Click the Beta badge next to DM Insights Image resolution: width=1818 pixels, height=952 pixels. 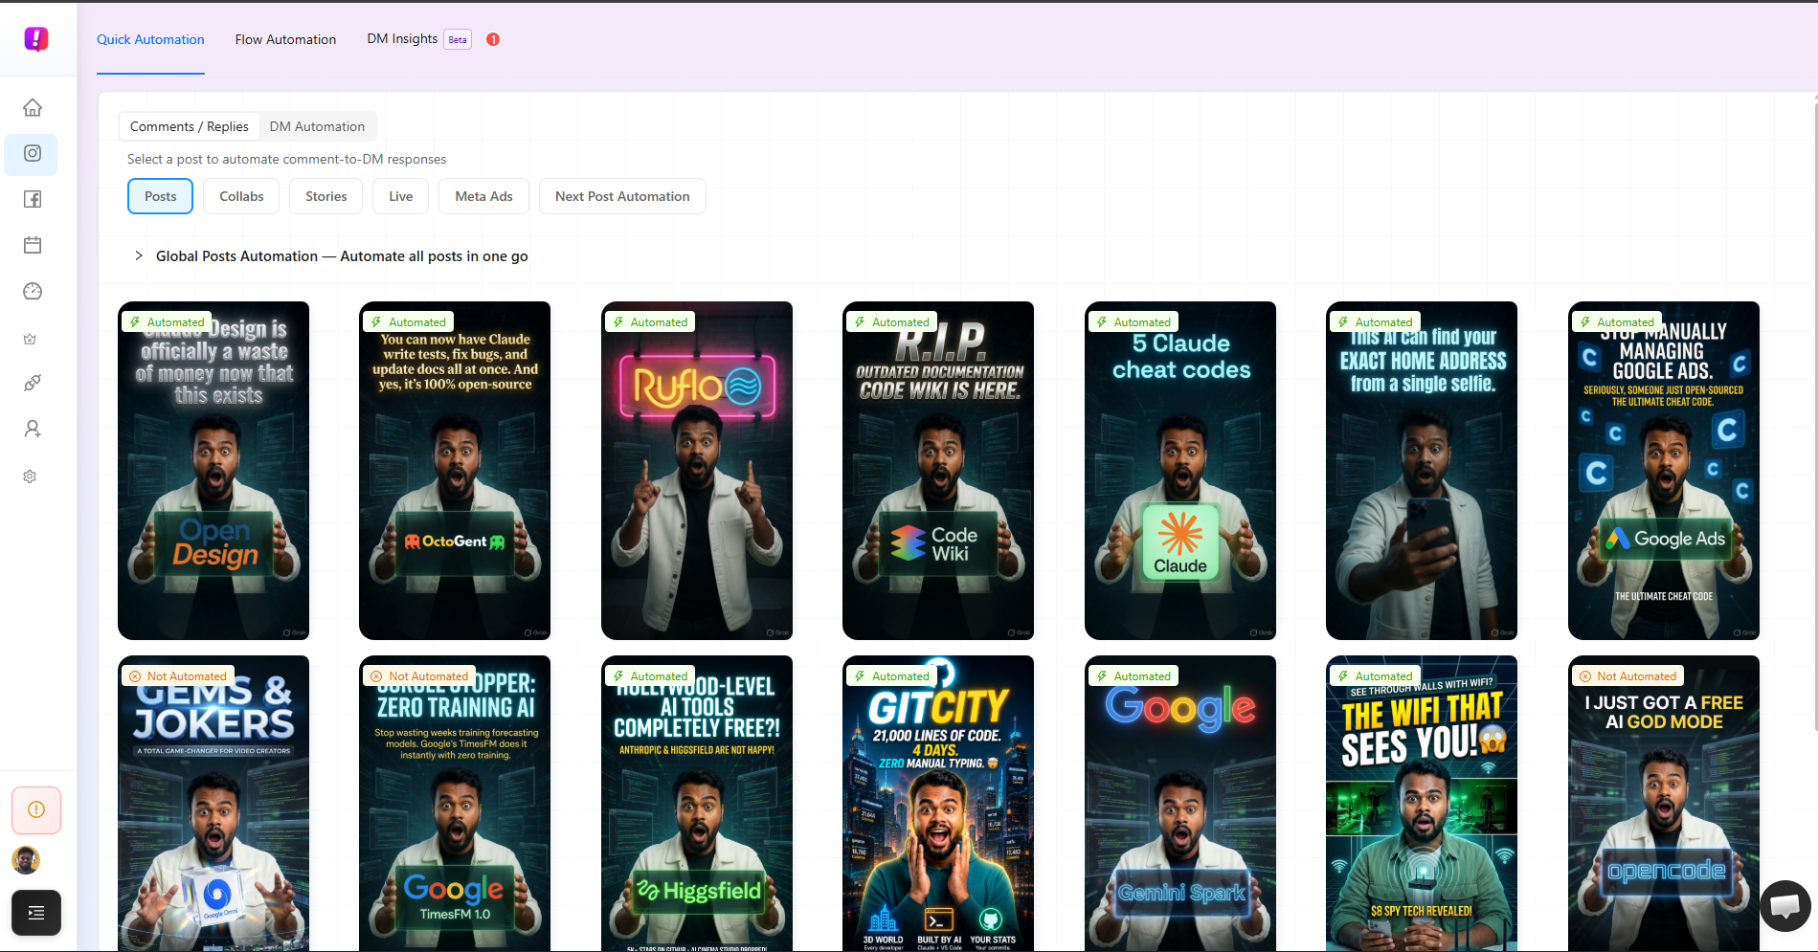click(458, 39)
